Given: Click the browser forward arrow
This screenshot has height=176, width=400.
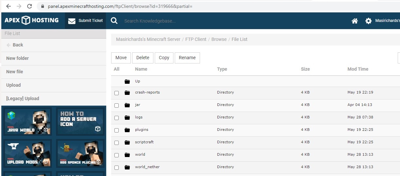Looking at the screenshot, I should point(19,6).
